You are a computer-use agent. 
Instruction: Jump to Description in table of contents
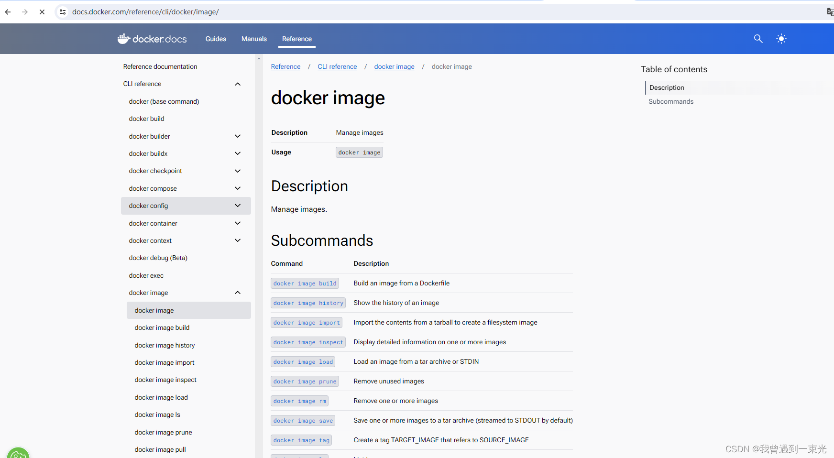pos(667,87)
